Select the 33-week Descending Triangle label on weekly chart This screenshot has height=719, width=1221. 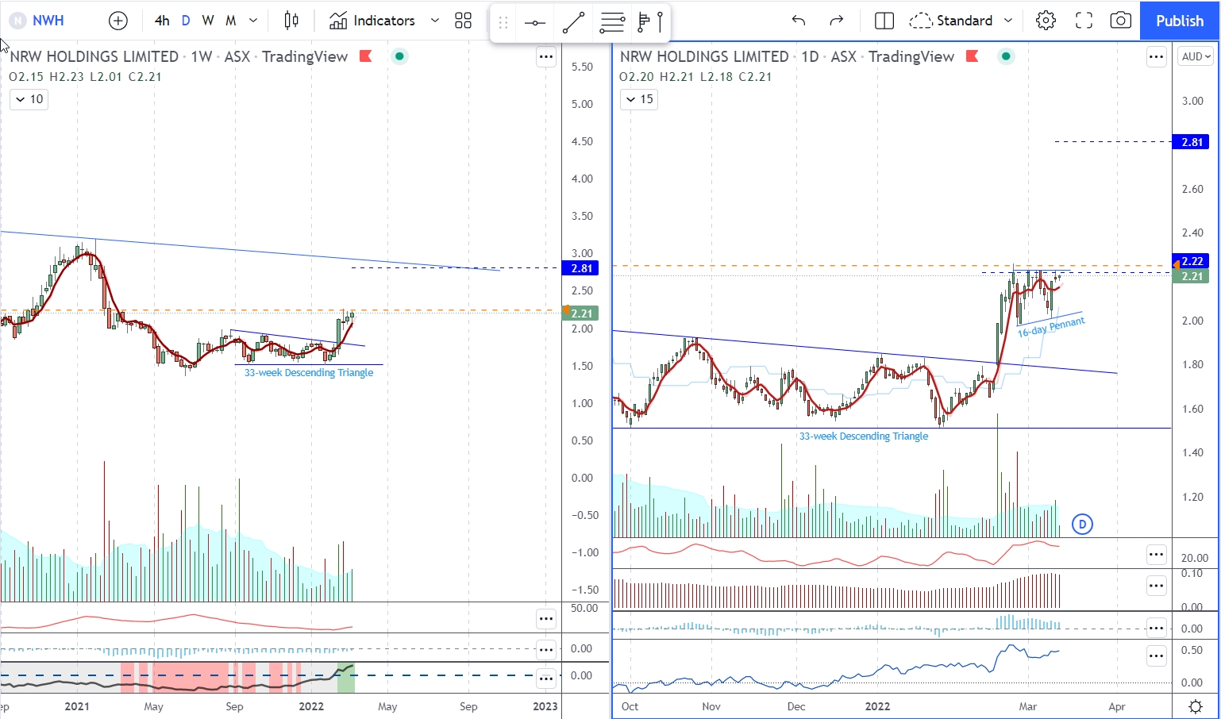click(309, 373)
